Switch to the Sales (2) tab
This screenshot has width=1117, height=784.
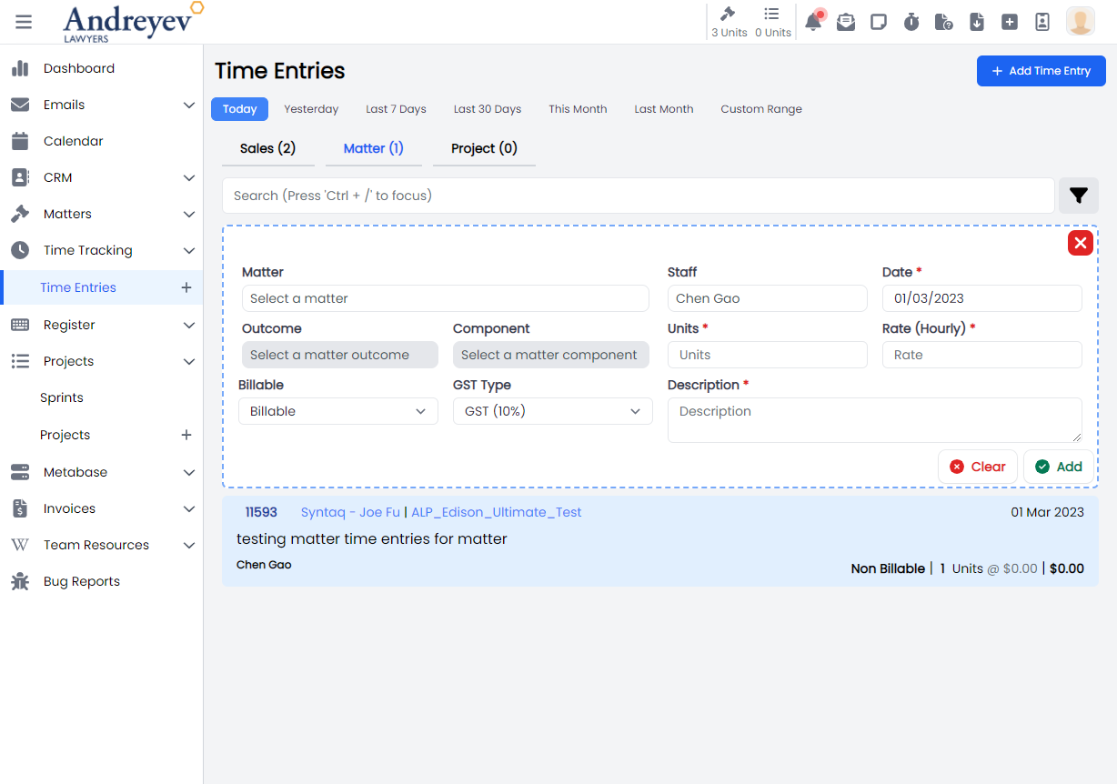point(267,148)
